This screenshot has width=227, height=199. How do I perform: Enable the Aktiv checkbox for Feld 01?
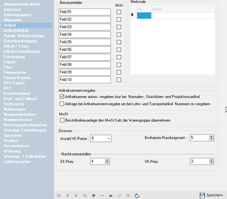pos(119,12)
